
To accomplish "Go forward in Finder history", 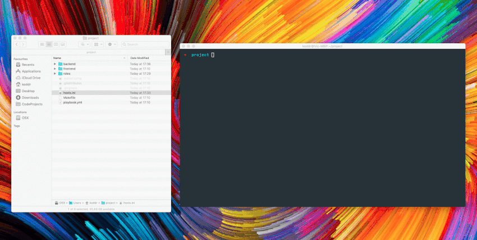I will [23, 44].
